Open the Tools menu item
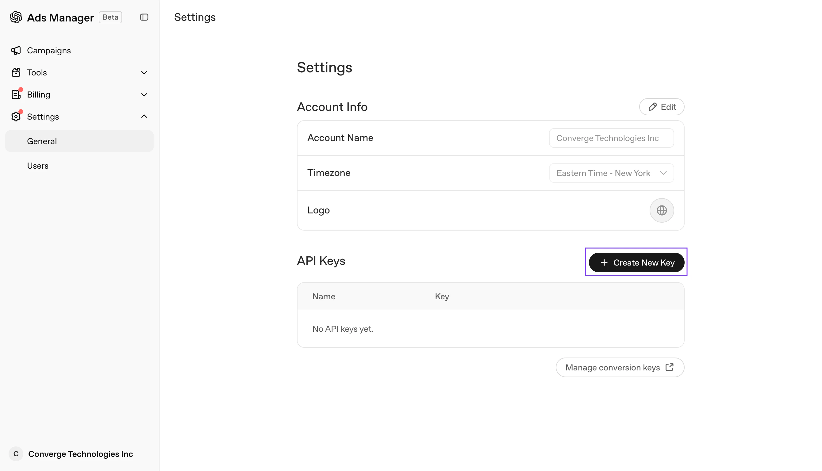 click(x=79, y=72)
